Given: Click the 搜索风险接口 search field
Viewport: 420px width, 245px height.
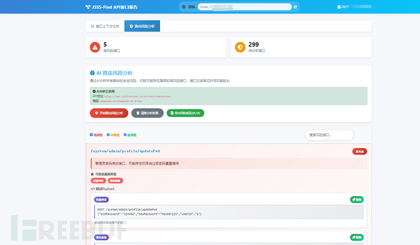Looking at the screenshot, I should tap(329, 134).
